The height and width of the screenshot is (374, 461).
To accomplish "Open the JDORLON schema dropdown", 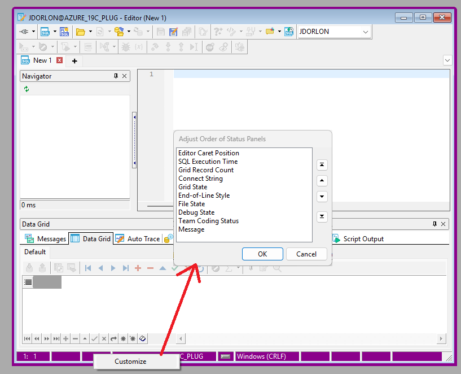I will (x=366, y=32).
